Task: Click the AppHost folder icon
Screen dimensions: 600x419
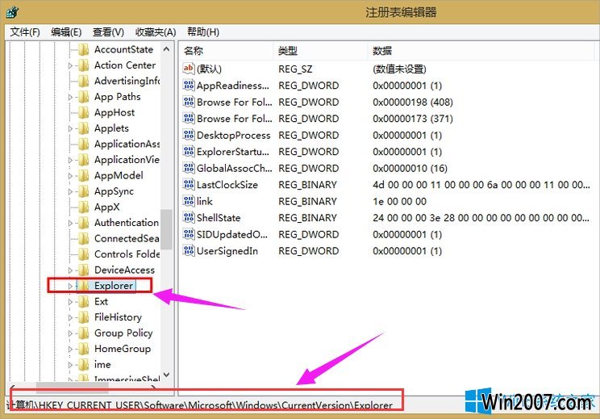Action: click(x=83, y=112)
